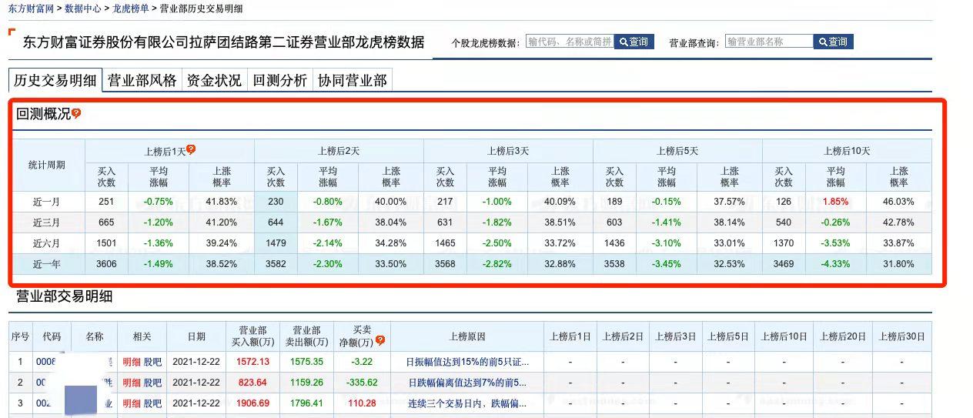Screen dimensions: 973x418
Task: Click 日跌幅偏离值达到7% reason link
Action: pyautogui.click(x=467, y=383)
